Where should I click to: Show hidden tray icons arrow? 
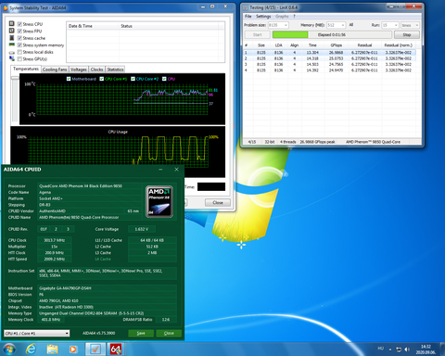[x=390, y=350]
